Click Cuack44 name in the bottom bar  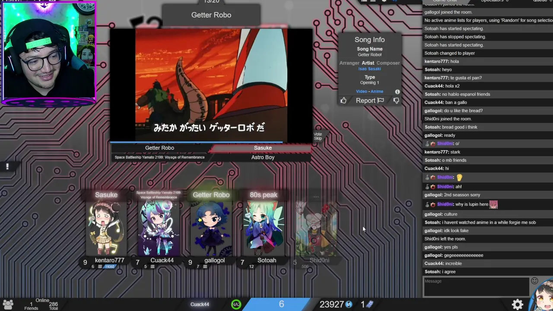point(200,304)
